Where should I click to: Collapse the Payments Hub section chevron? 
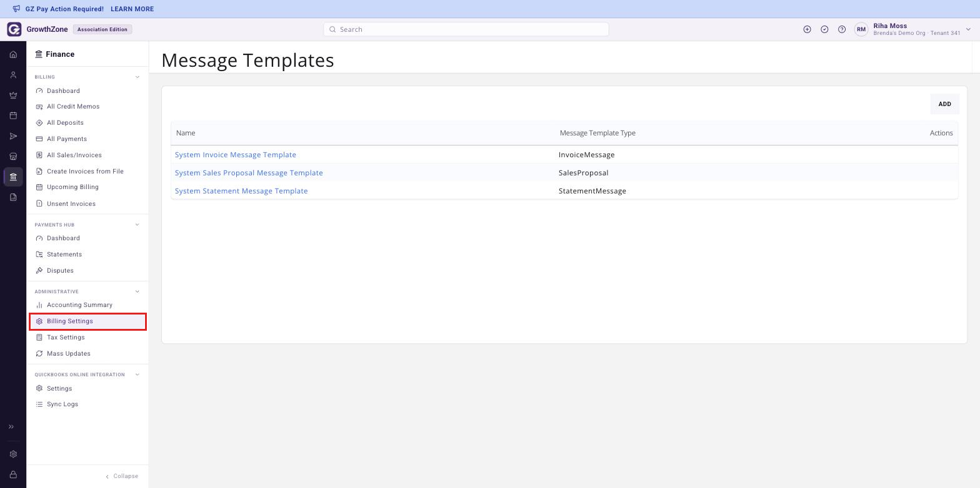[x=137, y=225]
